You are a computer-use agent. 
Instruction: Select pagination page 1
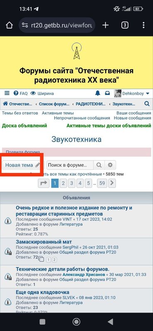tap(55, 183)
